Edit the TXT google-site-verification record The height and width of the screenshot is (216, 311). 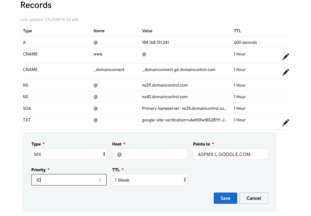pos(285,122)
